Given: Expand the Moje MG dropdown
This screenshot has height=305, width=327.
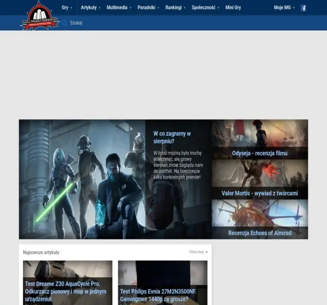Looking at the screenshot, I should (x=284, y=8).
